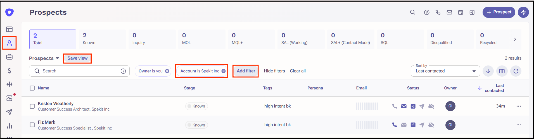Open the Prospects sidebar icon

tap(9, 43)
